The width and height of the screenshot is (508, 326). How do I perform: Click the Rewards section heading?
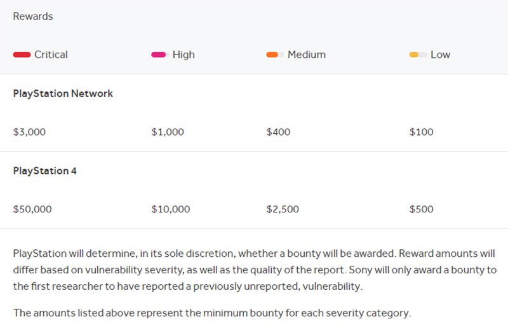(33, 16)
